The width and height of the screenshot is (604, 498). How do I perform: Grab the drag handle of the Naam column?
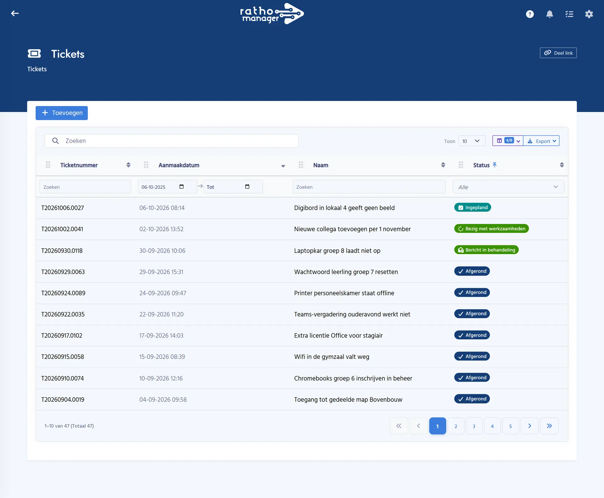301,165
